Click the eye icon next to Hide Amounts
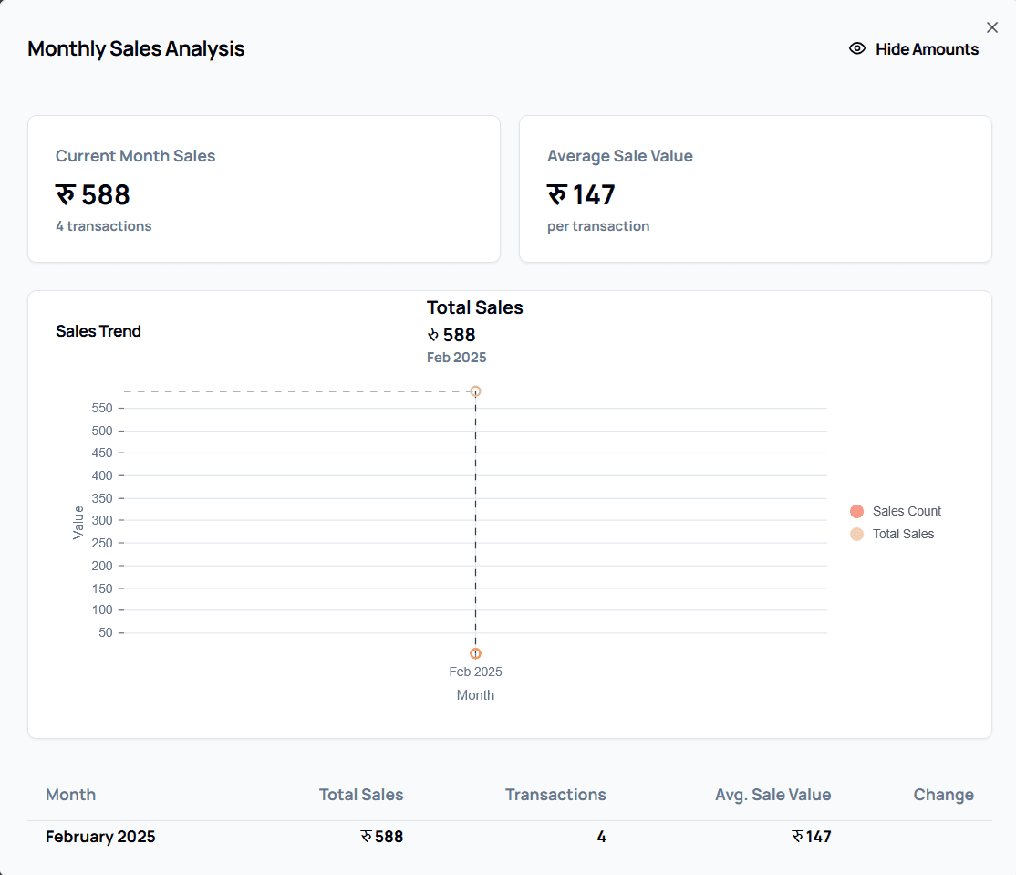Viewport: 1016px width, 875px height. 855,48
